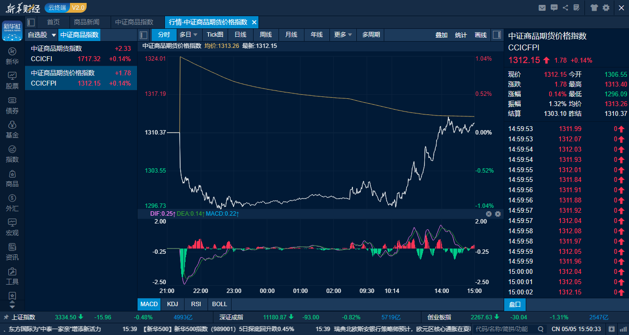Expand the 自选股 dropdown
This screenshot has height=335, width=629.
tap(54, 35)
